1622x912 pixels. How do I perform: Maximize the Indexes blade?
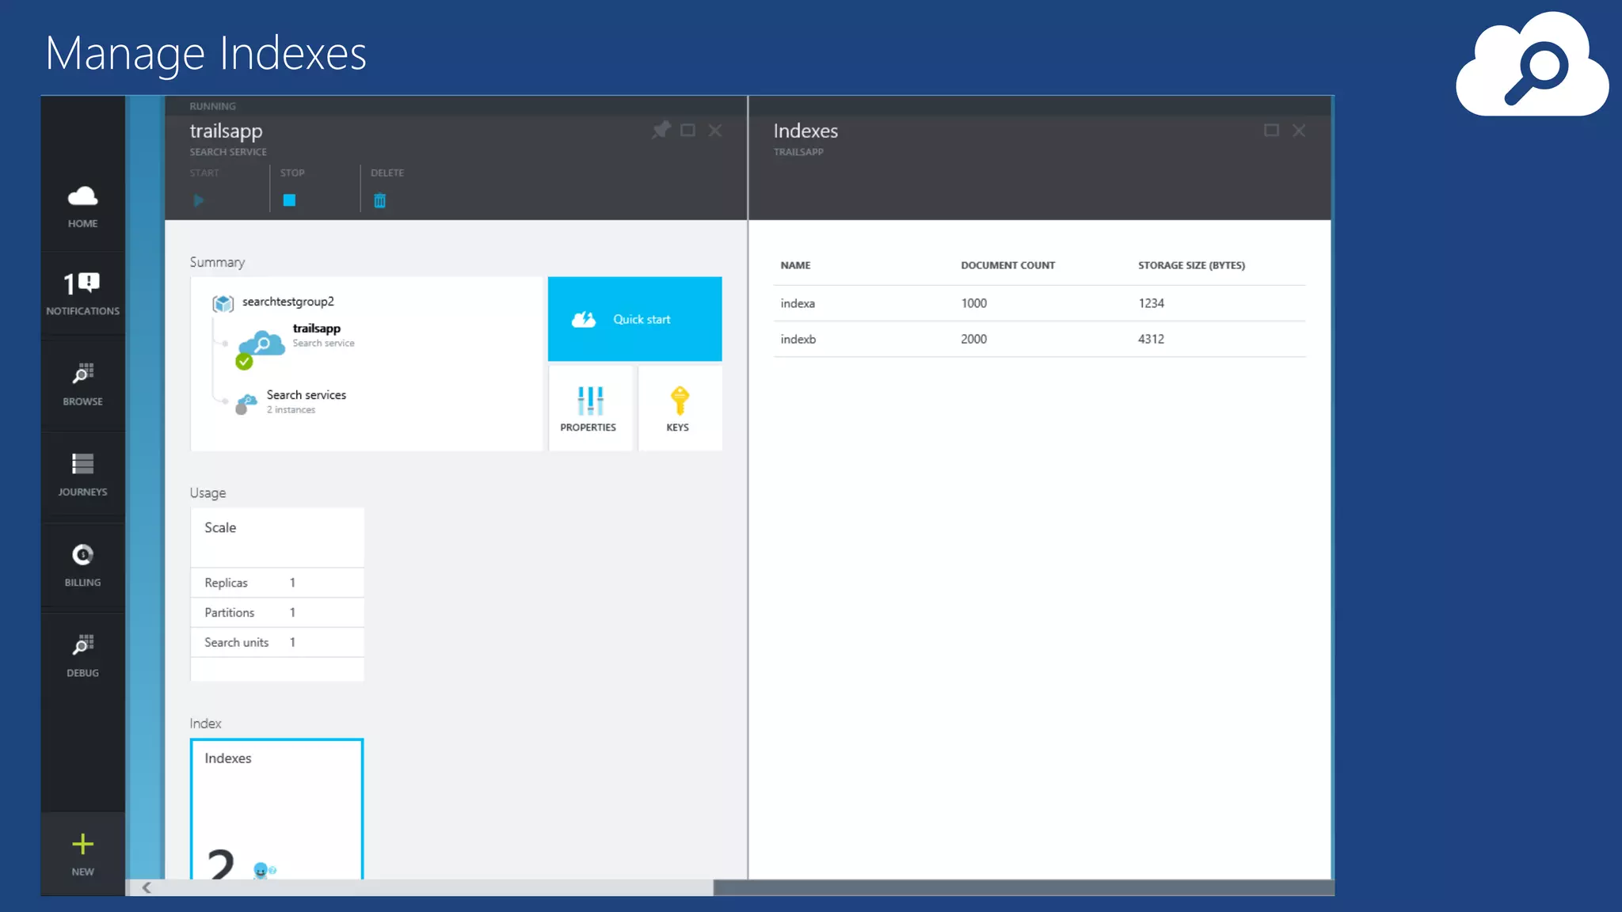point(1271,130)
